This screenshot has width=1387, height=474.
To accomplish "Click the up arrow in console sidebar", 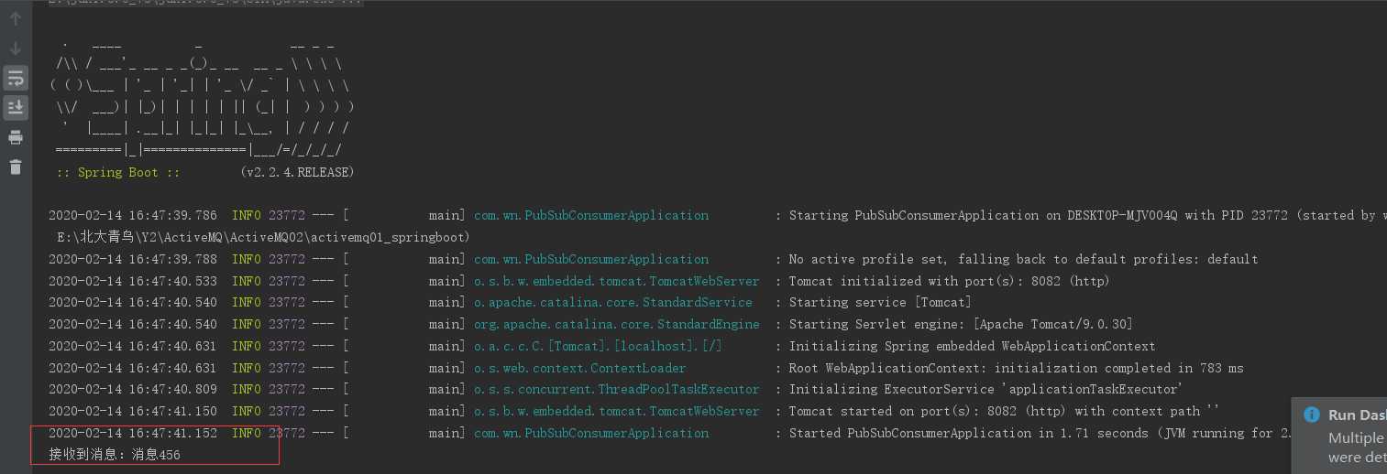I will (16, 19).
